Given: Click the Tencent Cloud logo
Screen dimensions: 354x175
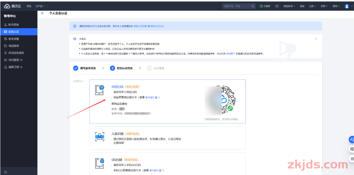Looking at the screenshot, I should (x=12, y=6).
